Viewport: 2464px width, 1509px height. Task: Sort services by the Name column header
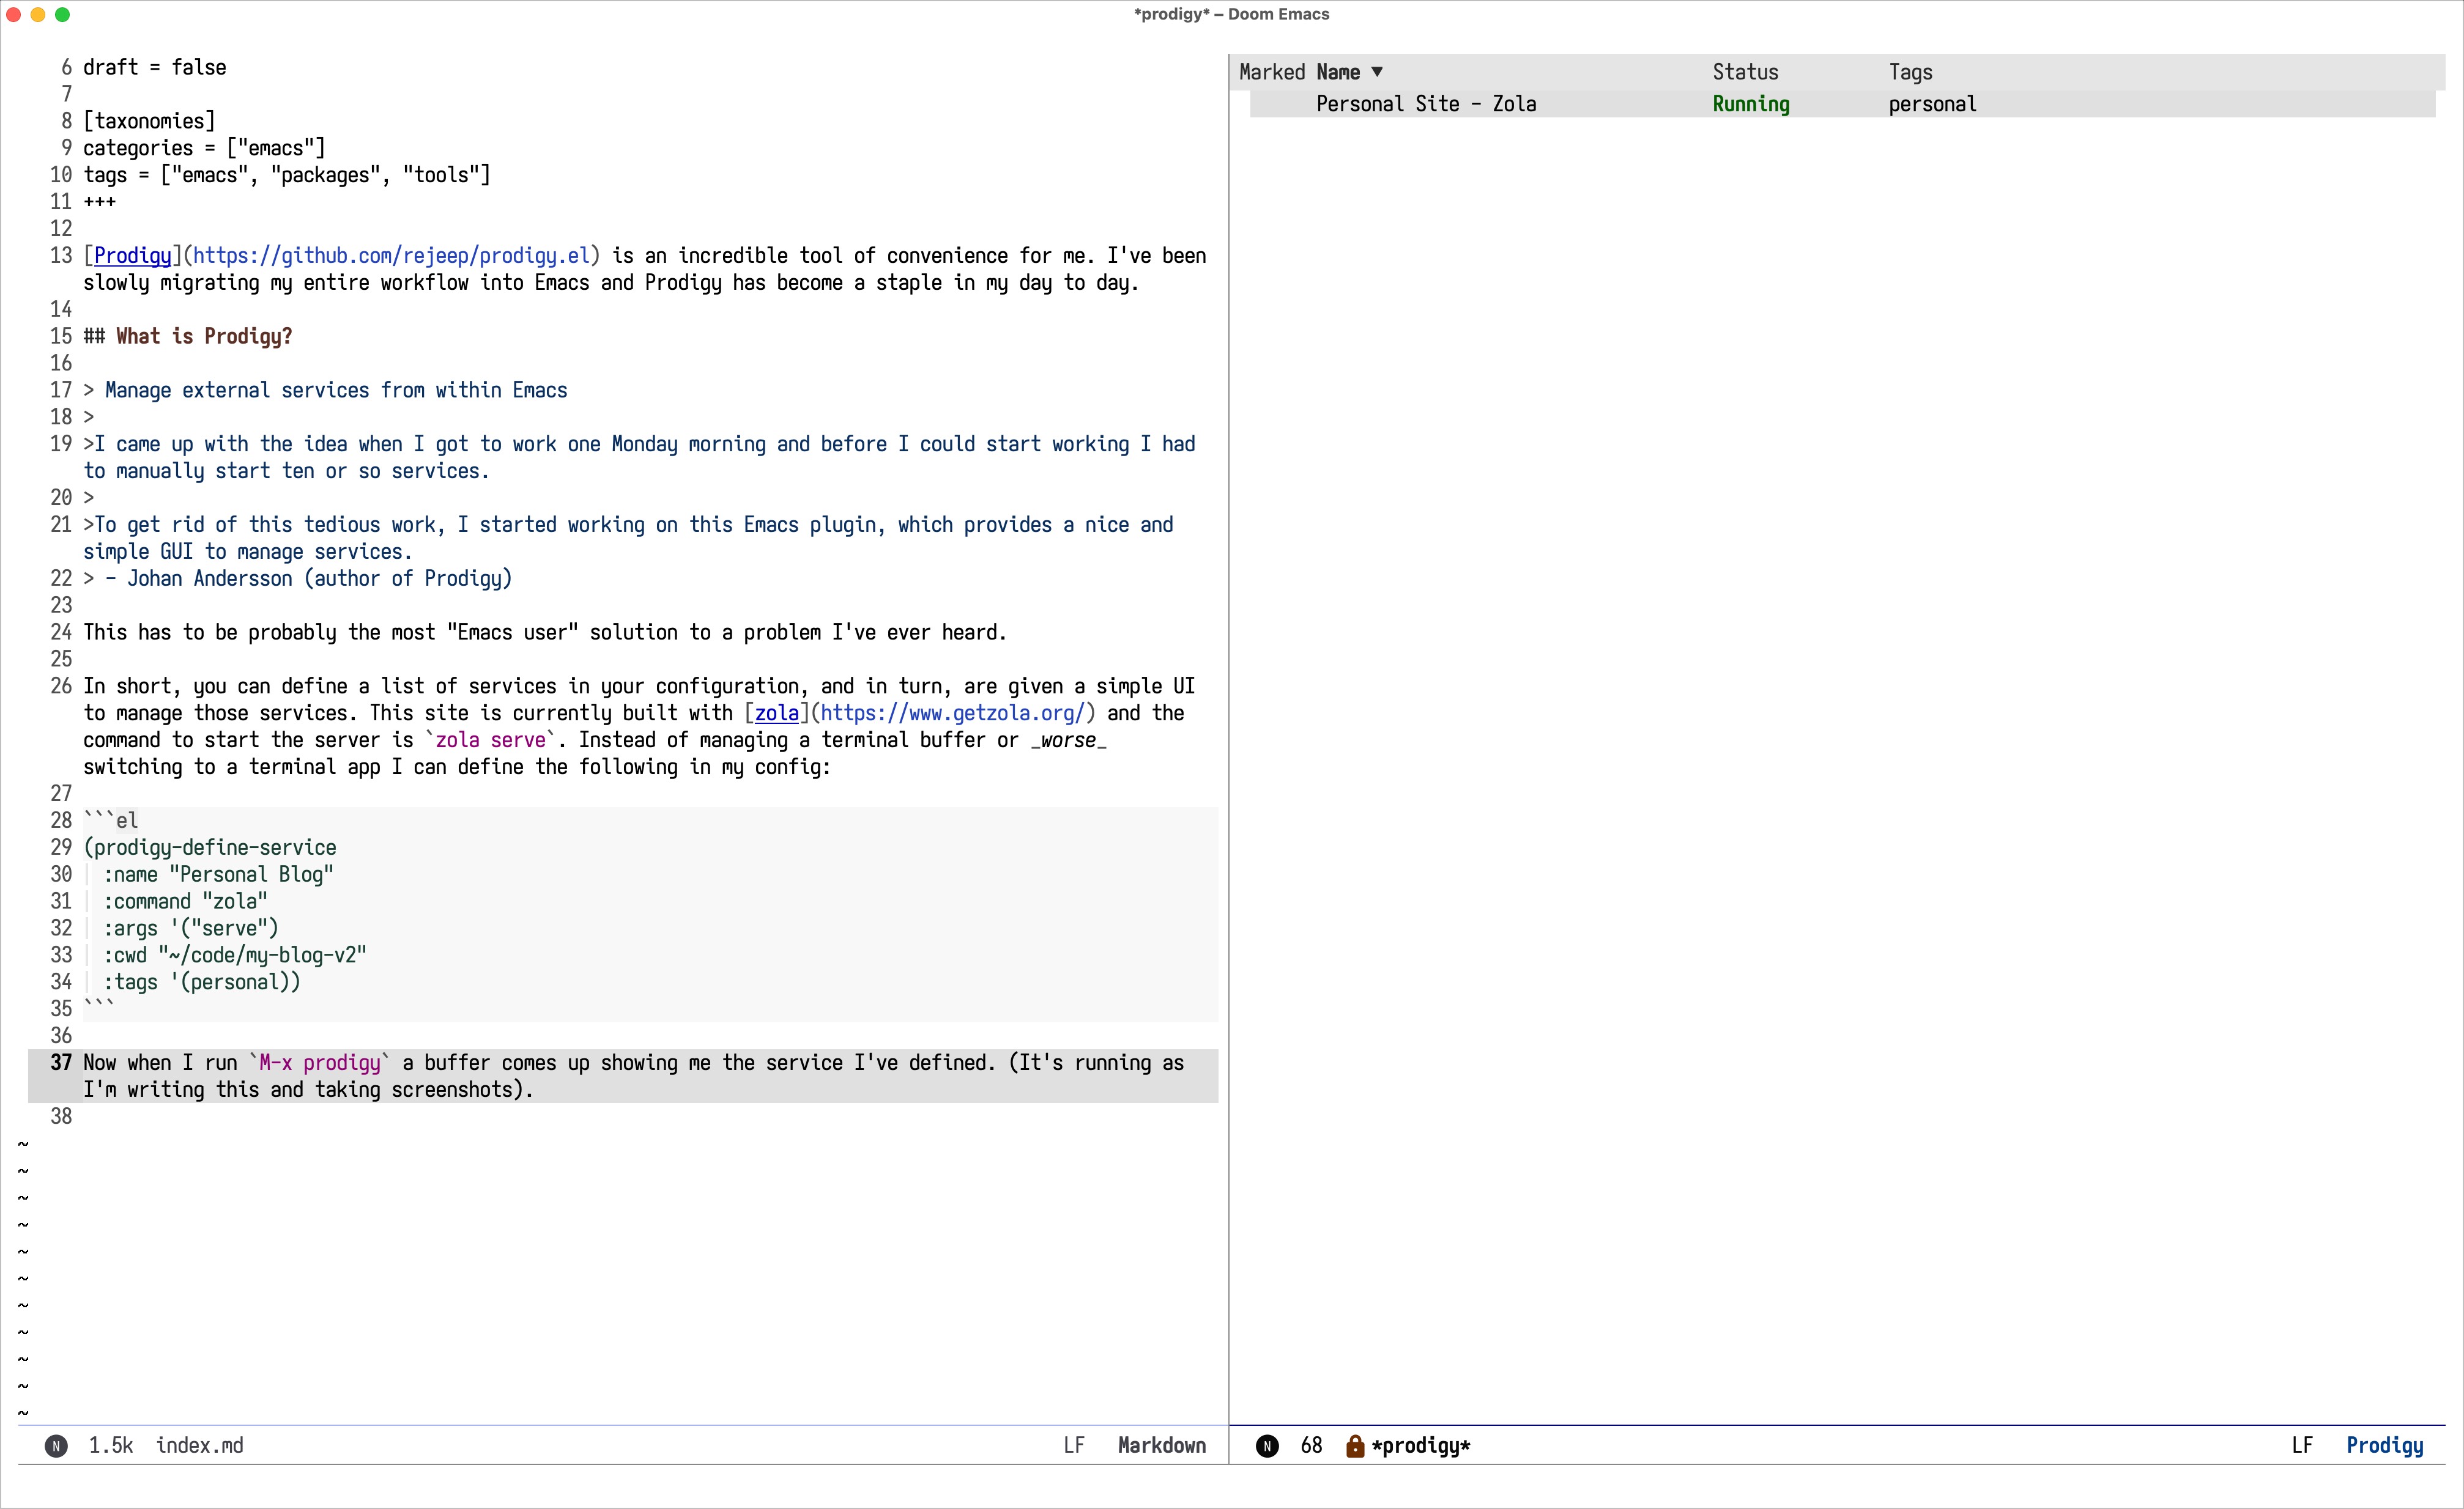(x=1338, y=72)
